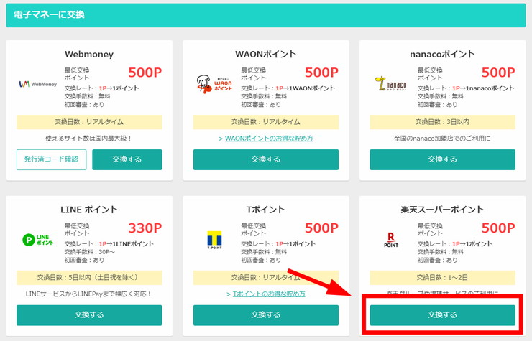Click 交換日数：リアルタイム in the WAONポイント card

(x=266, y=122)
